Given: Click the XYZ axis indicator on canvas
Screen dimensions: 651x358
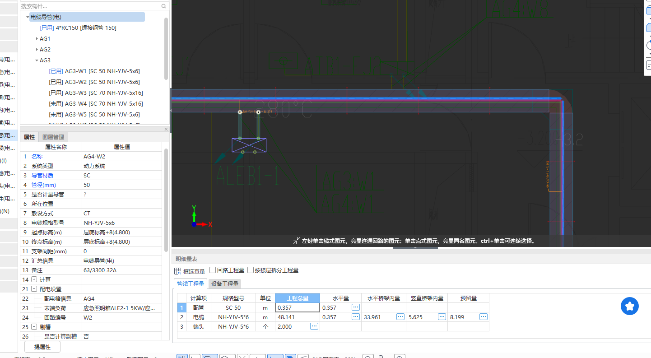Looking at the screenshot, I should (x=201, y=217).
